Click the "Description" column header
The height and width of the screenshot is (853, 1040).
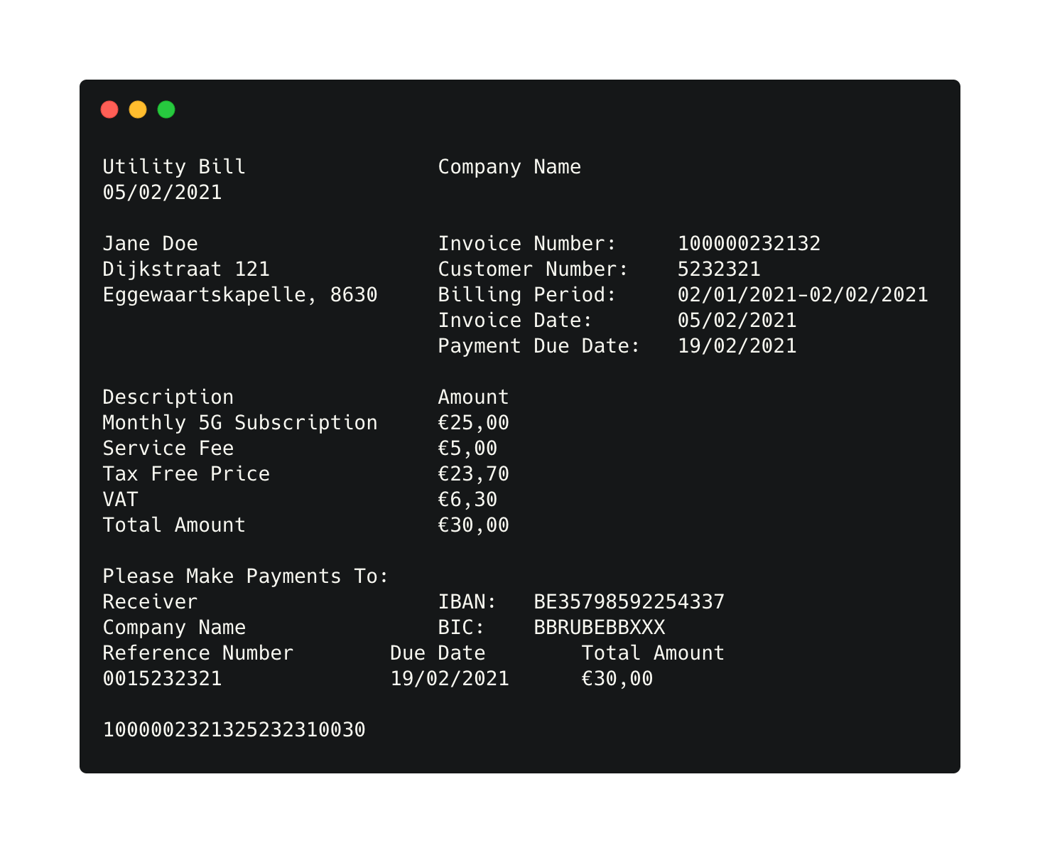pos(168,397)
